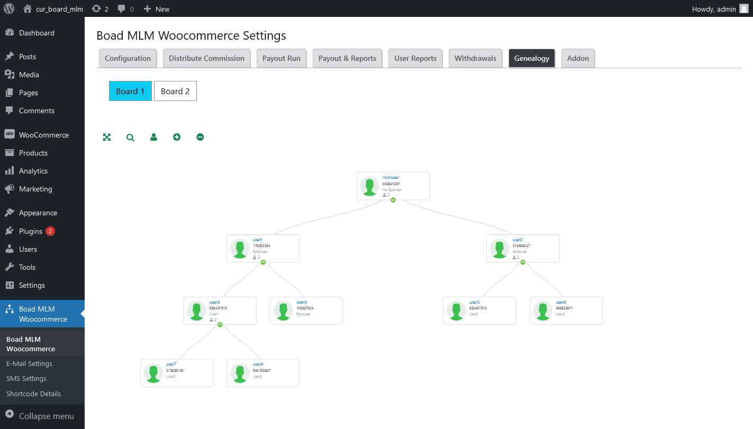This screenshot has width=753, height=429.
Task: Open the Distribute Commission tab
Action: (206, 58)
